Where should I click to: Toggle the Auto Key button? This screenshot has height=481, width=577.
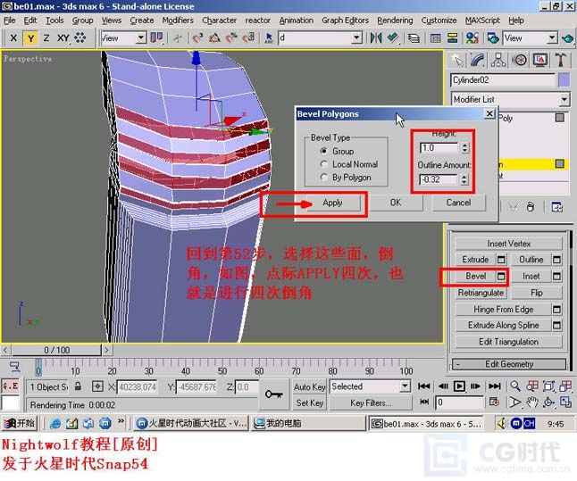coord(309,387)
